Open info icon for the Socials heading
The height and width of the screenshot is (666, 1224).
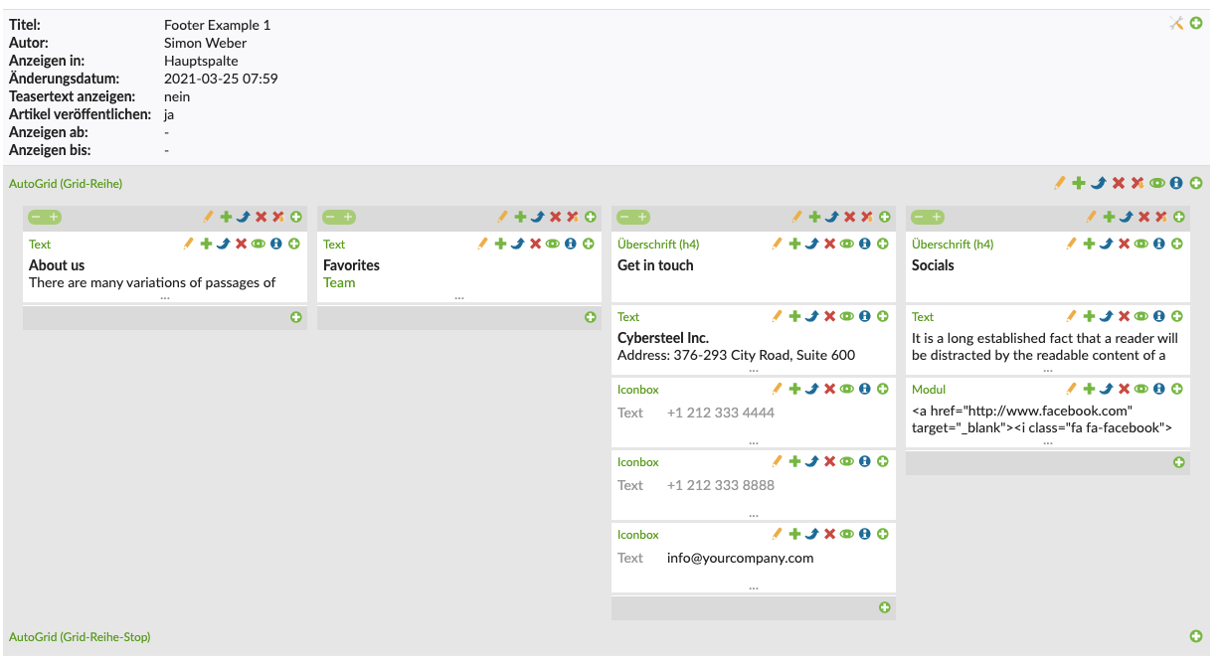pos(1159,244)
